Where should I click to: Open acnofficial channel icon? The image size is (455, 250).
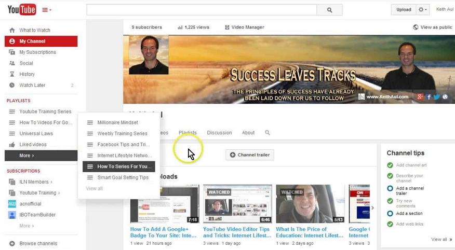pos(12,204)
